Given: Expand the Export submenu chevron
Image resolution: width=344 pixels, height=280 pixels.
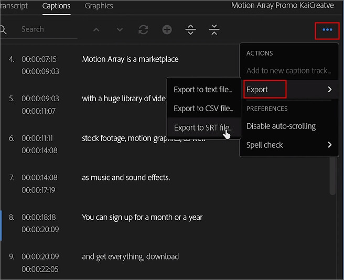Looking at the screenshot, I should [x=329, y=89].
